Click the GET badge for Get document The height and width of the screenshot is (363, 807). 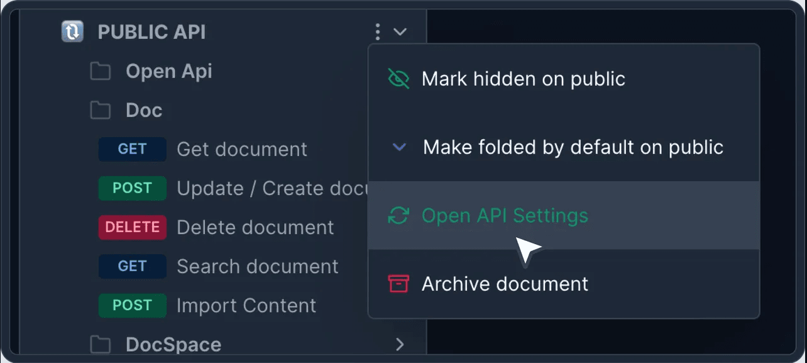pos(132,149)
